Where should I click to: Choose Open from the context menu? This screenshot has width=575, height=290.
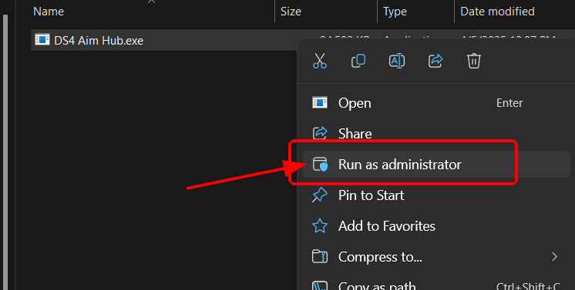click(x=436, y=103)
